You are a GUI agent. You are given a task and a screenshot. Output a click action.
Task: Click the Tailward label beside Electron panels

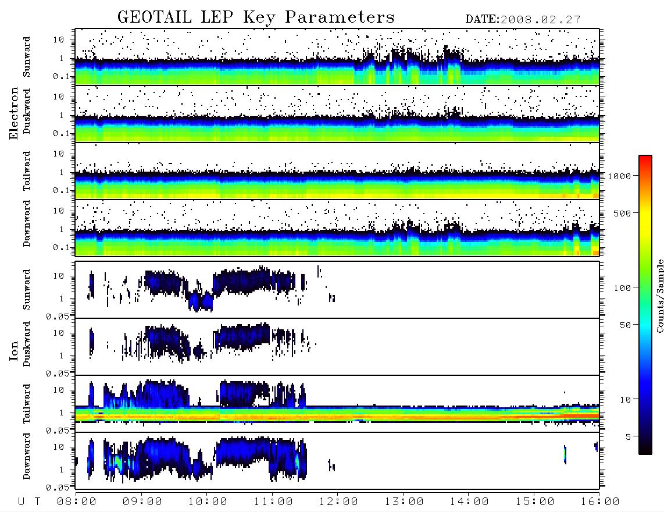(27, 171)
